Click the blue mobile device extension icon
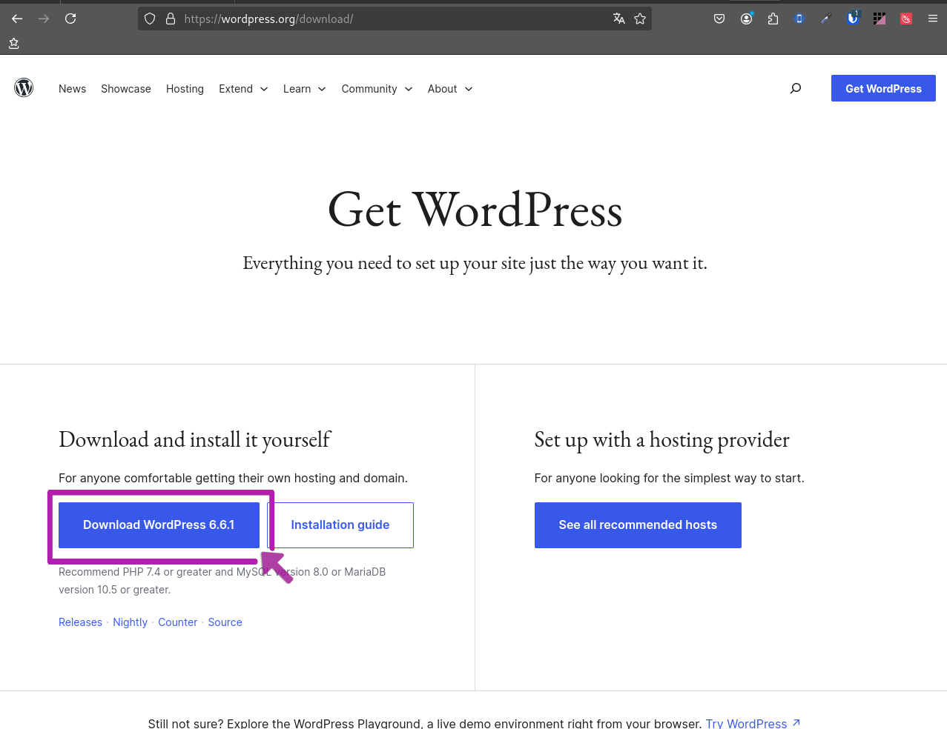The image size is (947, 729). (x=799, y=19)
